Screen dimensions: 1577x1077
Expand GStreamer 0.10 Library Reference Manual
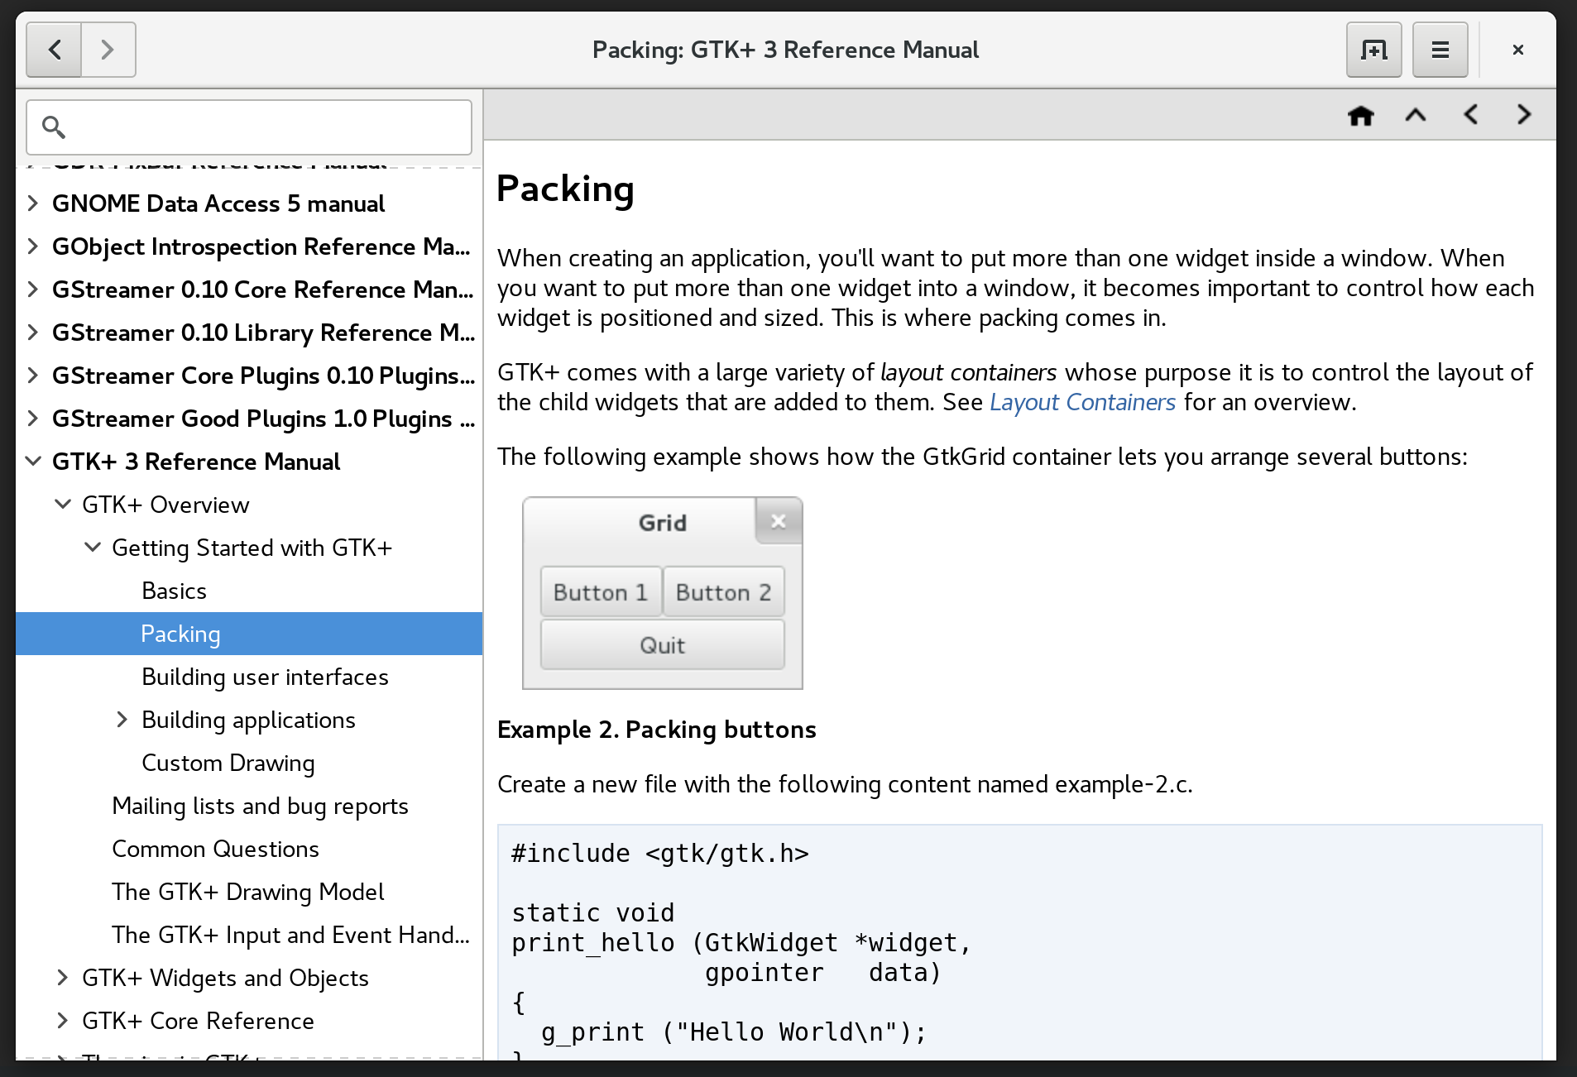point(33,333)
